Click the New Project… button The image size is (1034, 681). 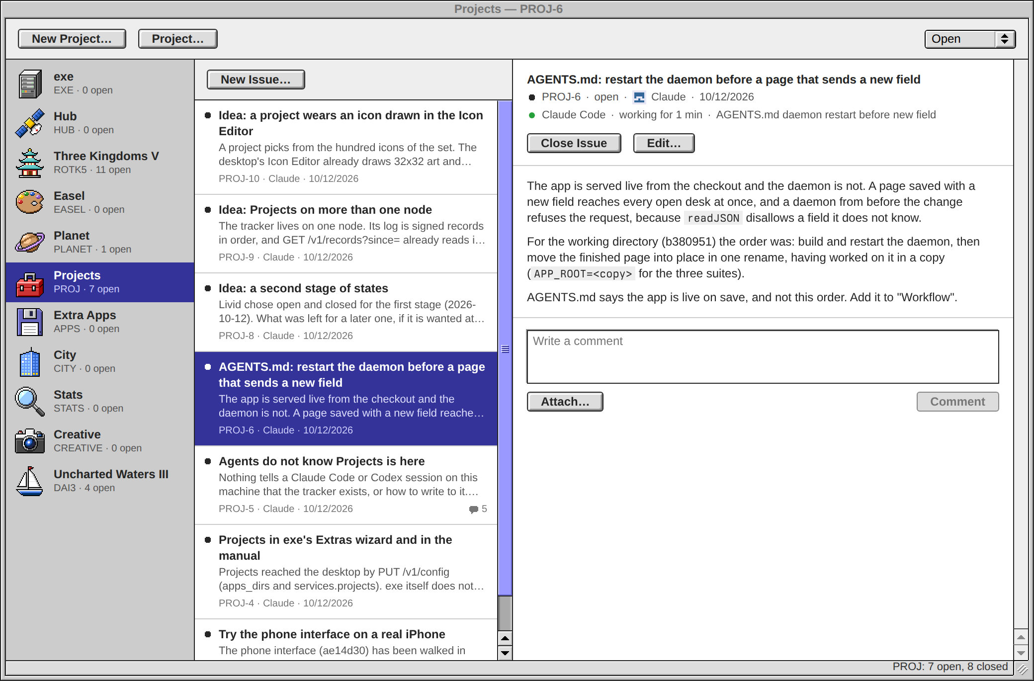pos(72,39)
